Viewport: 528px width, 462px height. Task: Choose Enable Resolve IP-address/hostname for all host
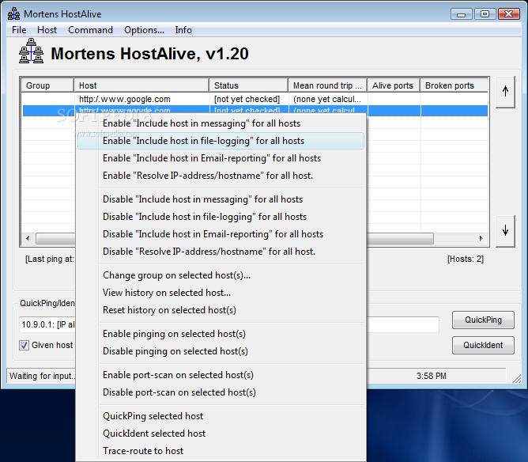pyautogui.click(x=221, y=176)
